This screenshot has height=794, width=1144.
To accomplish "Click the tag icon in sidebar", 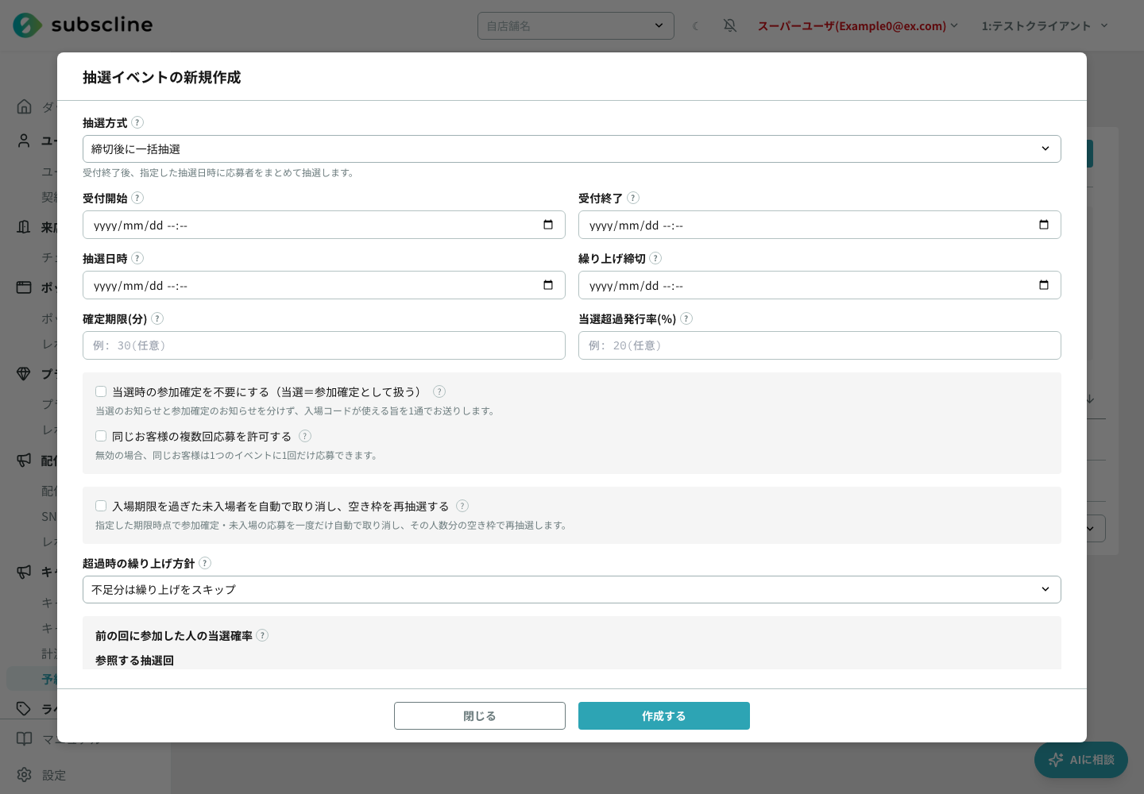I will coord(25,708).
